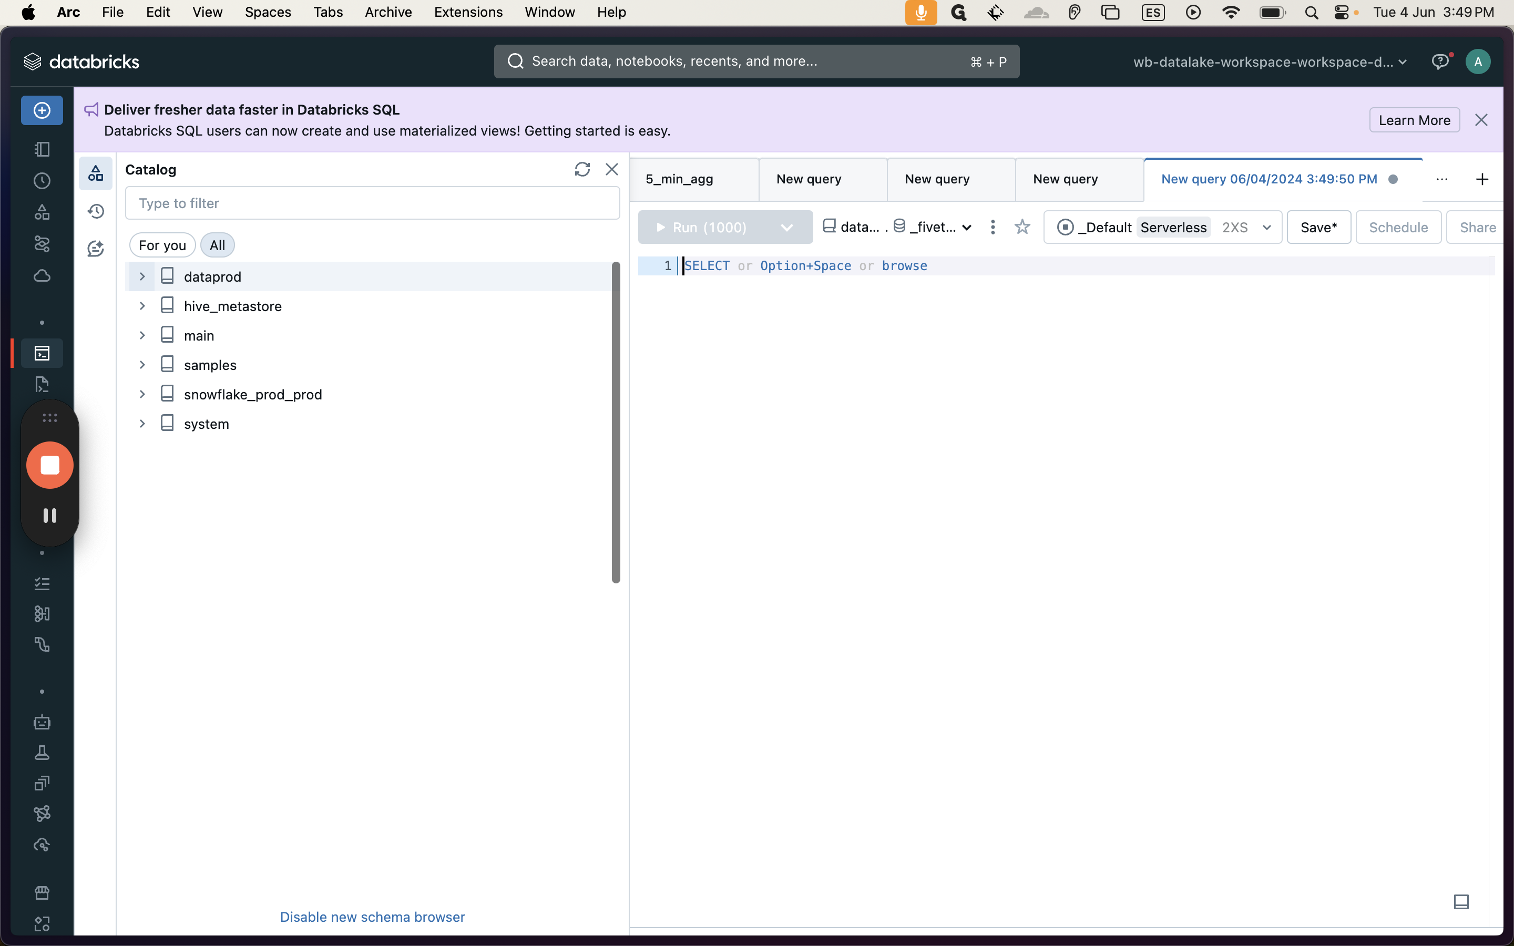Open Models graph icon in sidebar
This screenshot has height=946, width=1514.
tap(42, 814)
